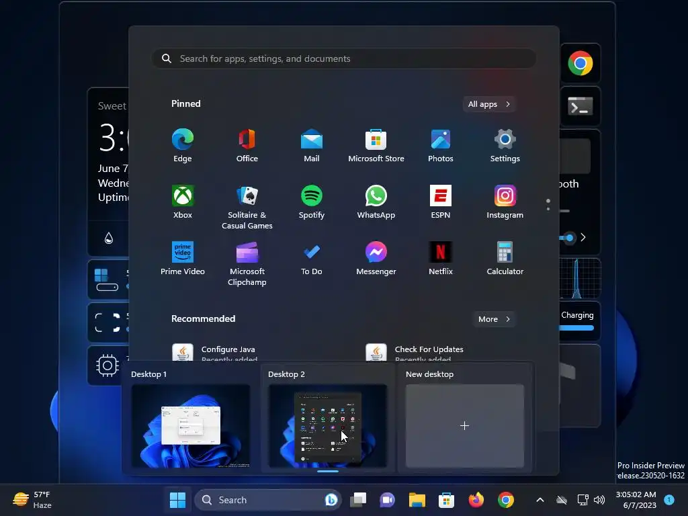Viewport: 688px width, 516px height.
Task: Click the water drop icon in clock widget
Action: coord(109,239)
